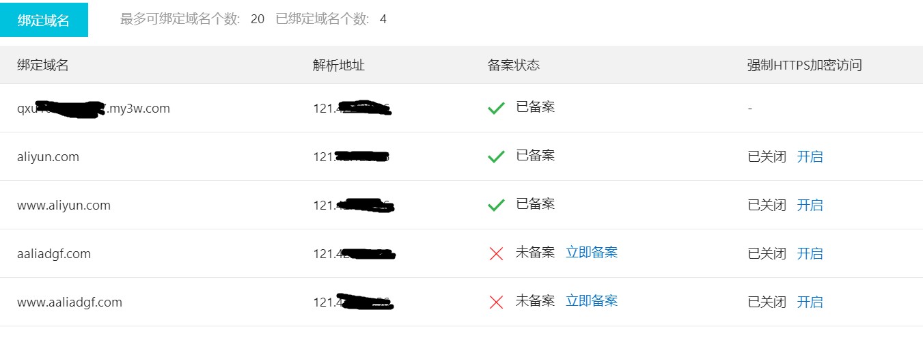Enable HTTPS (开启) for aliyun.com
923x353 pixels.
(x=810, y=156)
